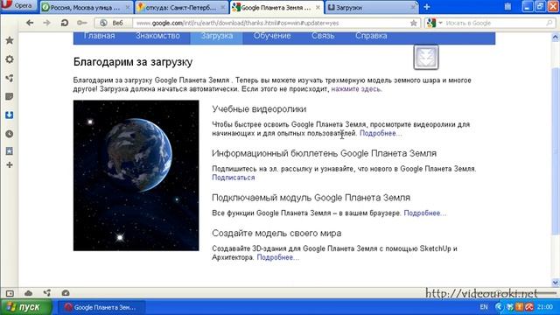This screenshot has width=560, height=315.
Task: Open the Downloads panel in sidebar
Action: tap(10, 115)
